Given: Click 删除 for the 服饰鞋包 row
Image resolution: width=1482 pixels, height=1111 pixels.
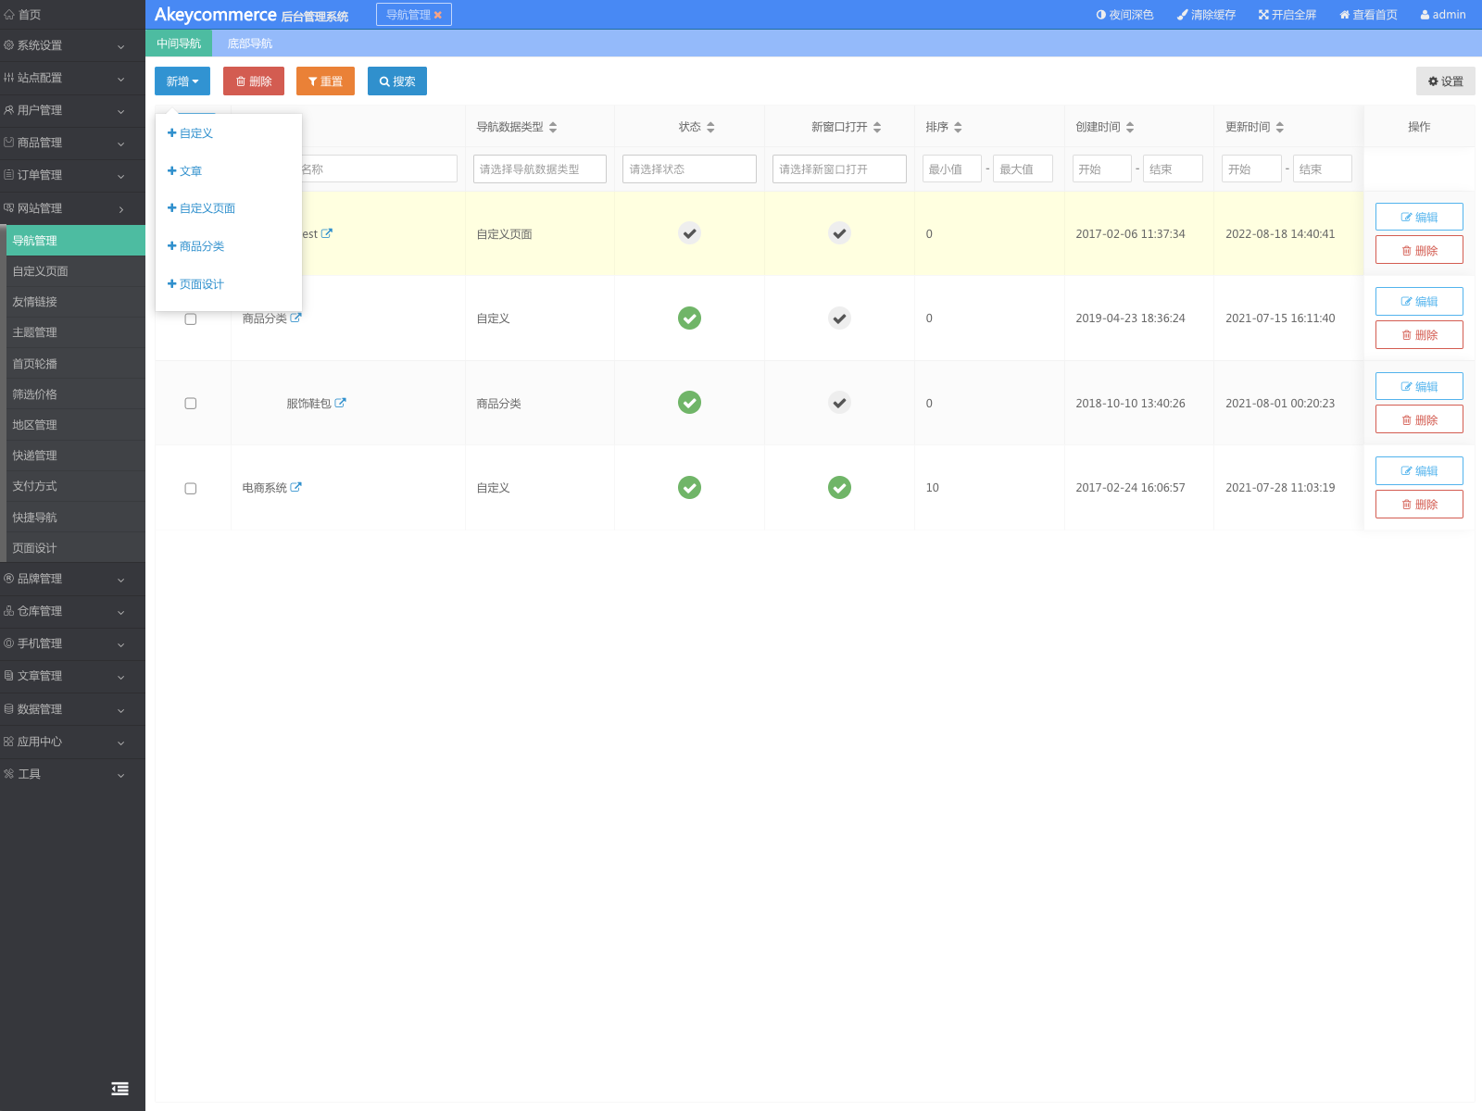Looking at the screenshot, I should click(1419, 419).
